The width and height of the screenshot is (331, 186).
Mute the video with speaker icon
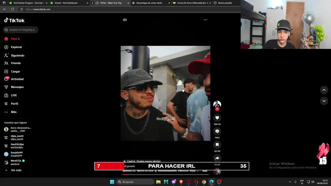click(x=125, y=20)
